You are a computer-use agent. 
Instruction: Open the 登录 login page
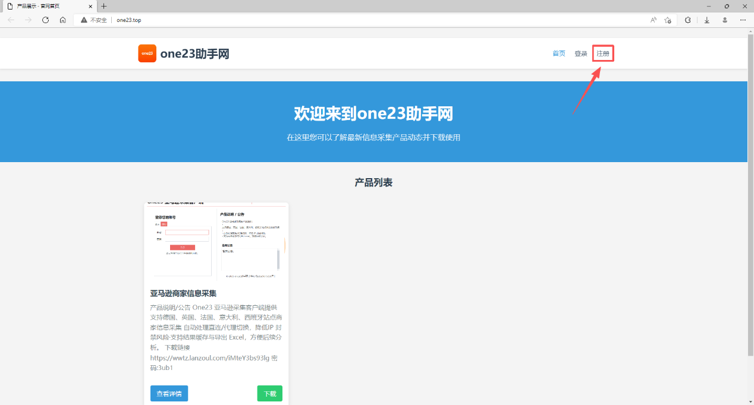(581, 53)
